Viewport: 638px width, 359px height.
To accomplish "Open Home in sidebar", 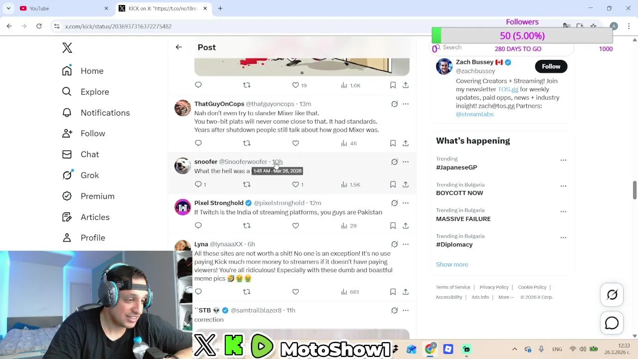I will pos(83,71).
